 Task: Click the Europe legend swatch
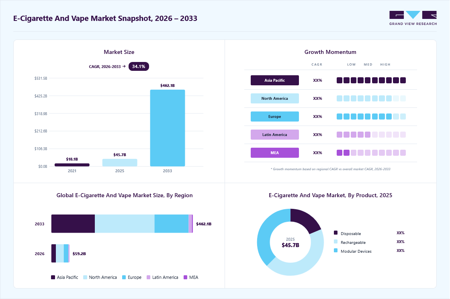[124, 277]
